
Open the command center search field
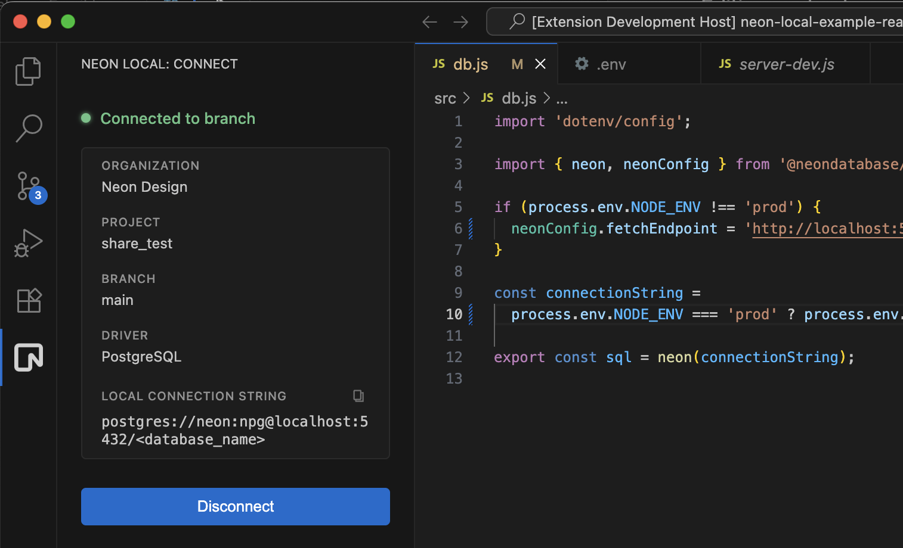[695, 21]
